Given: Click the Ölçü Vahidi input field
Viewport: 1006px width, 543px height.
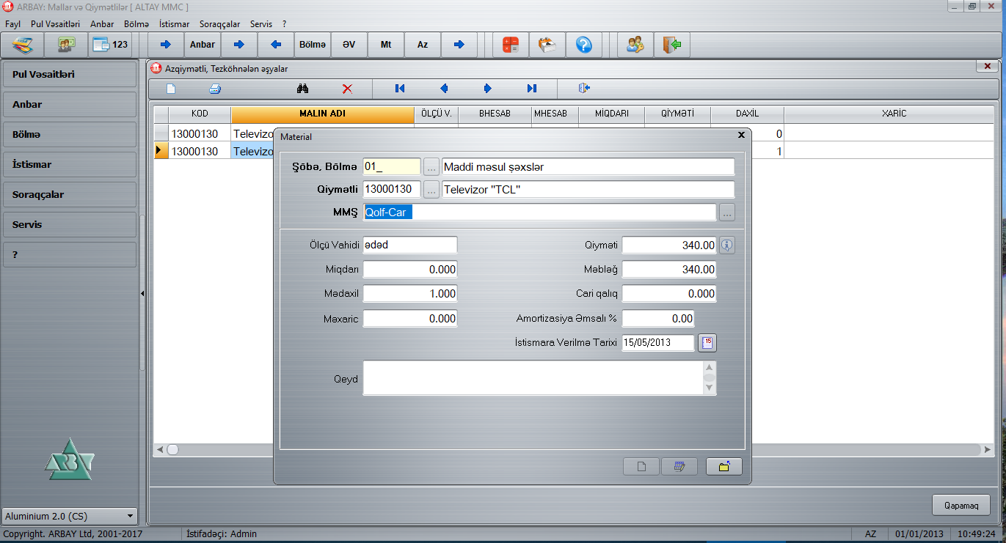Looking at the screenshot, I should [x=410, y=245].
